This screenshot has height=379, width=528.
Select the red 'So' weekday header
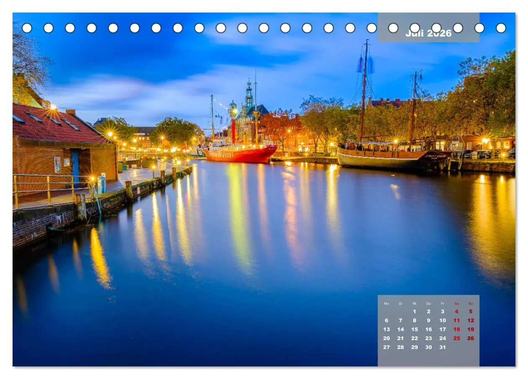point(471,304)
